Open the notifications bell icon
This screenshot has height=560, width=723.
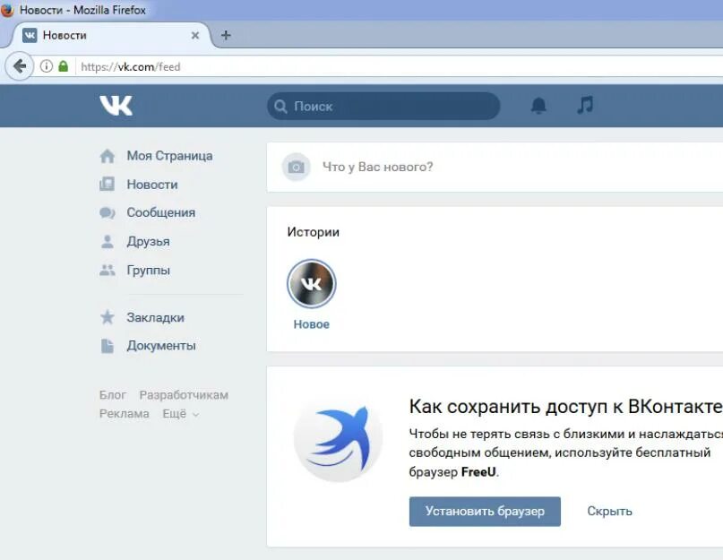tap(538, 106)
